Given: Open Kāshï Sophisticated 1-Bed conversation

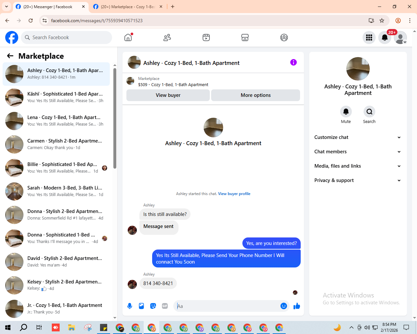Looking at the screenshot, I should pos(56,98).
